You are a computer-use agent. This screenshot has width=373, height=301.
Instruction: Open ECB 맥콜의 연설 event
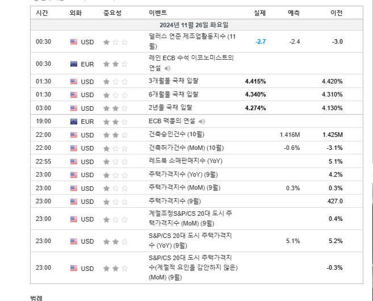point(172,121)
